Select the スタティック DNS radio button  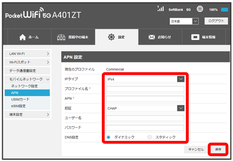[x=150, y=137]
